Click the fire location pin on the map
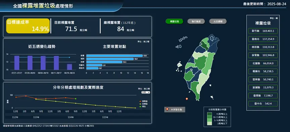Image resolution: width=290 pixels, height=132 pixels. coord(187,99)
